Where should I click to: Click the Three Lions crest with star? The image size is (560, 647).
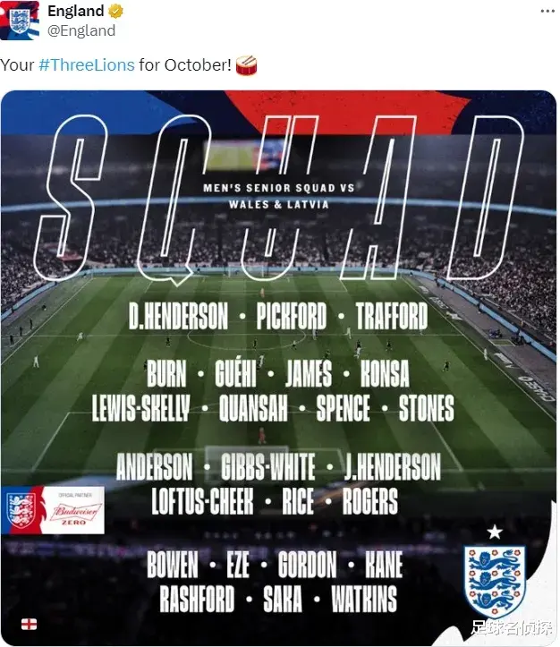(x=495, y=574)
